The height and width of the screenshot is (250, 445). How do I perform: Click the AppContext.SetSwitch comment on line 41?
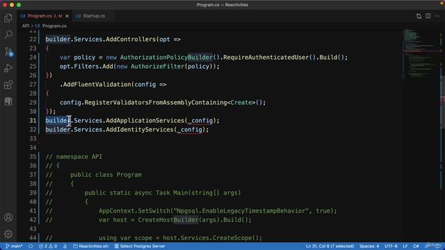[218, 211]
